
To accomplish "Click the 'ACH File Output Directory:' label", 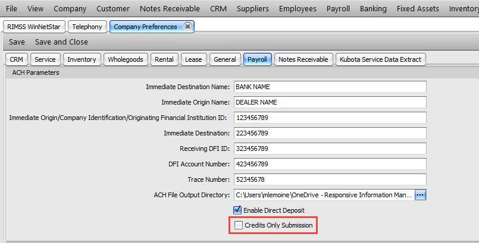I will pyautogui.click(x=192, y=195).
